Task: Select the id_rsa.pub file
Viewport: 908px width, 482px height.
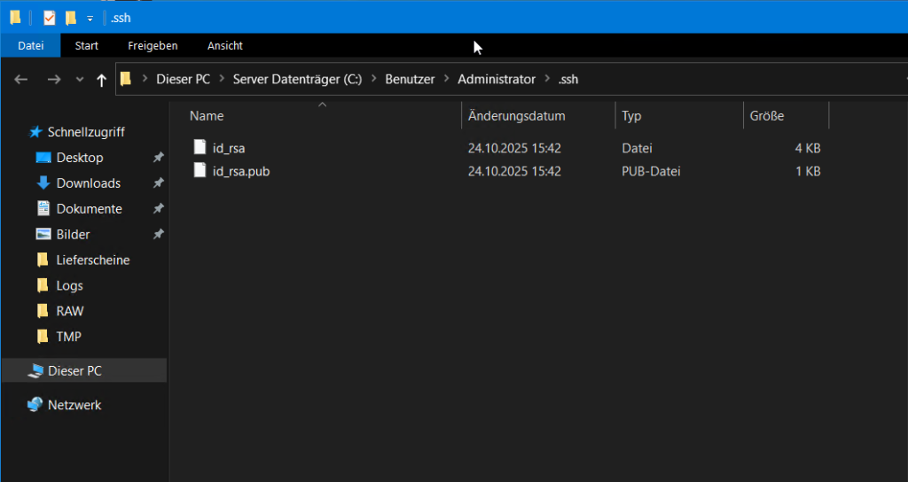Action: tap(240, 171)
